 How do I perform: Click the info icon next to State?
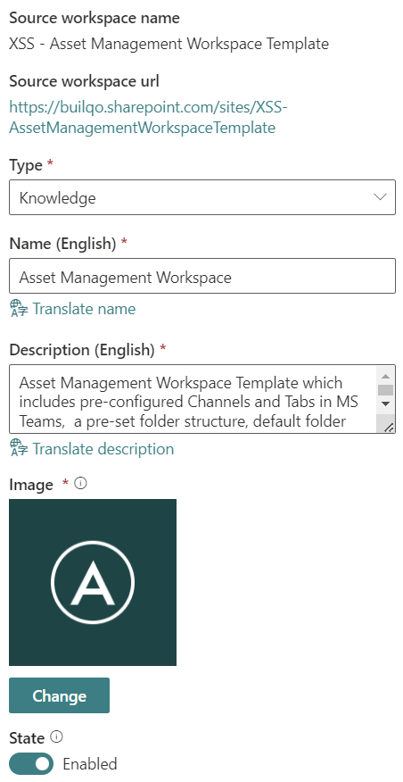pyautogui.click(x=57, y=736)
